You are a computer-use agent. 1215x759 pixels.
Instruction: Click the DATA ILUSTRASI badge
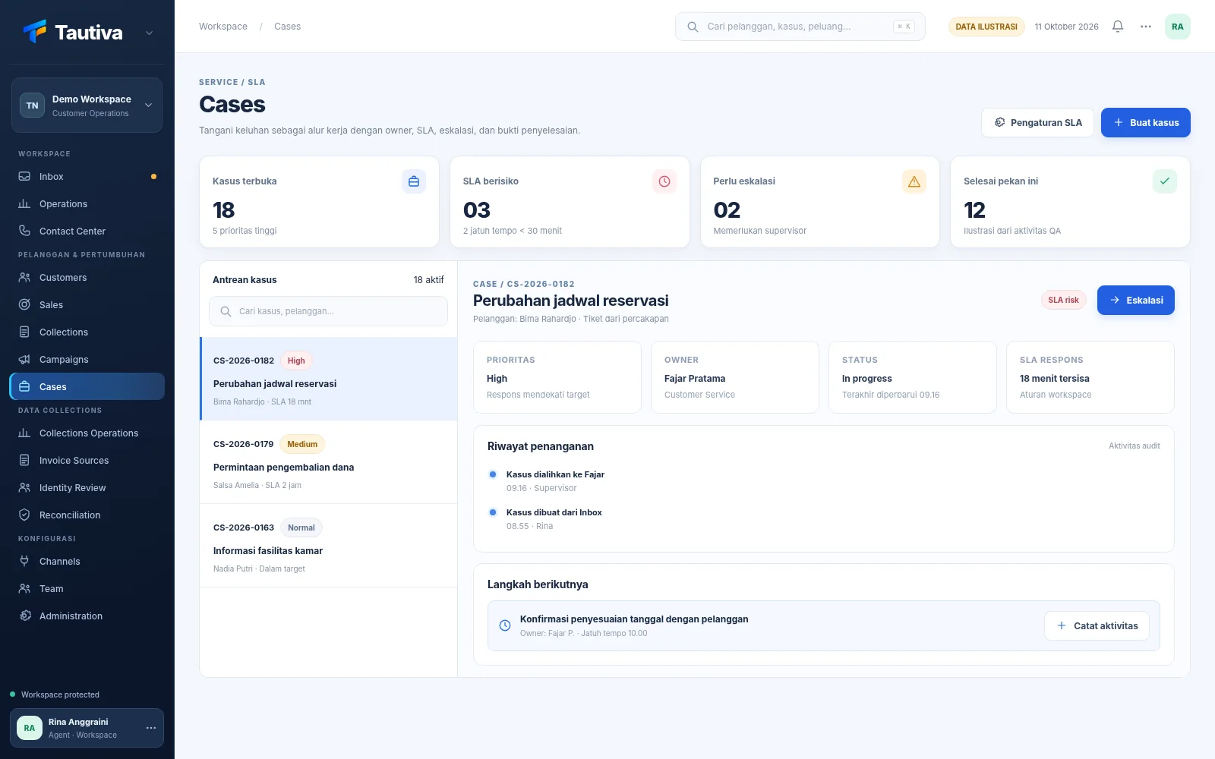pos(986,27)
